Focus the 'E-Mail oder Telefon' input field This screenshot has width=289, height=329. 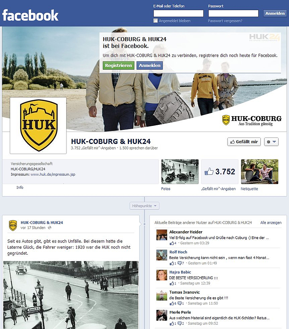pos(178,13)
